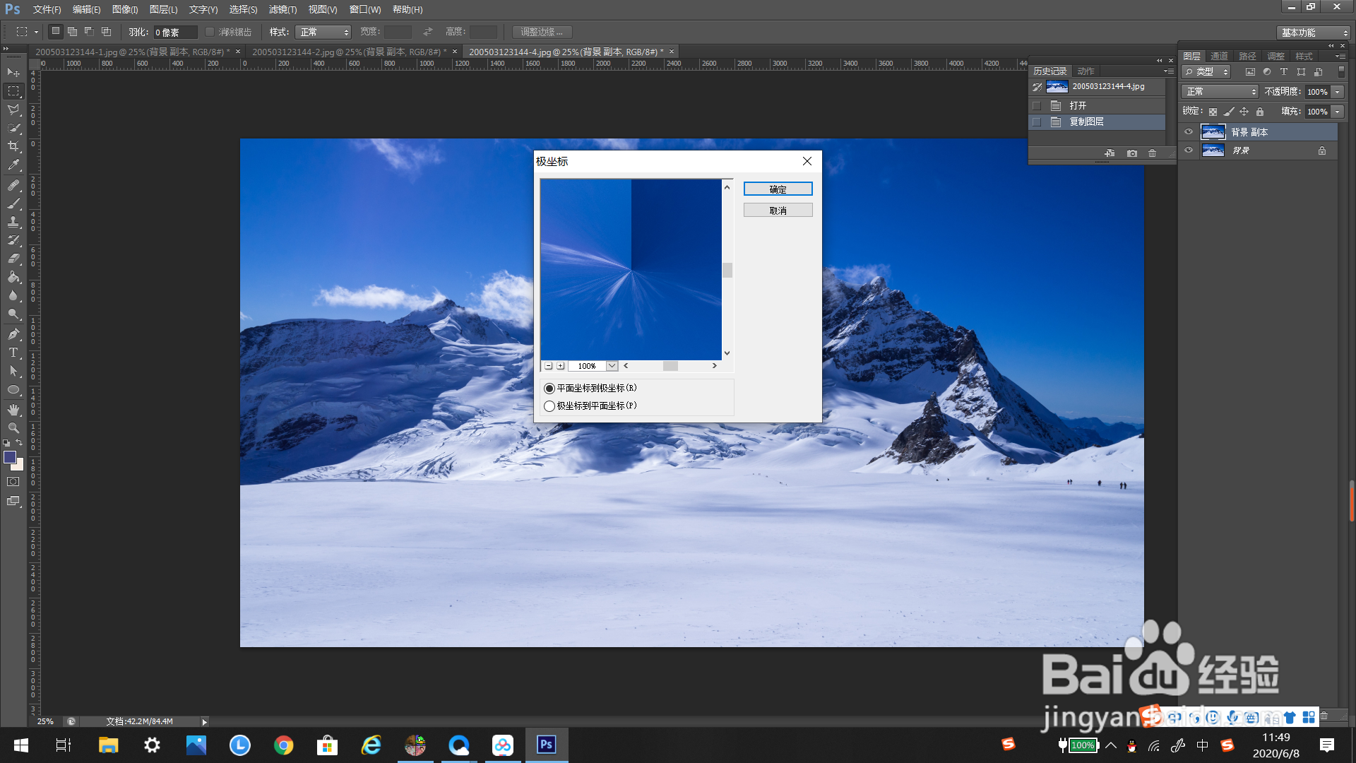Select the Horizontal Type tool
This screenshot has width=1356, height=763.
[x=13, y=353]
